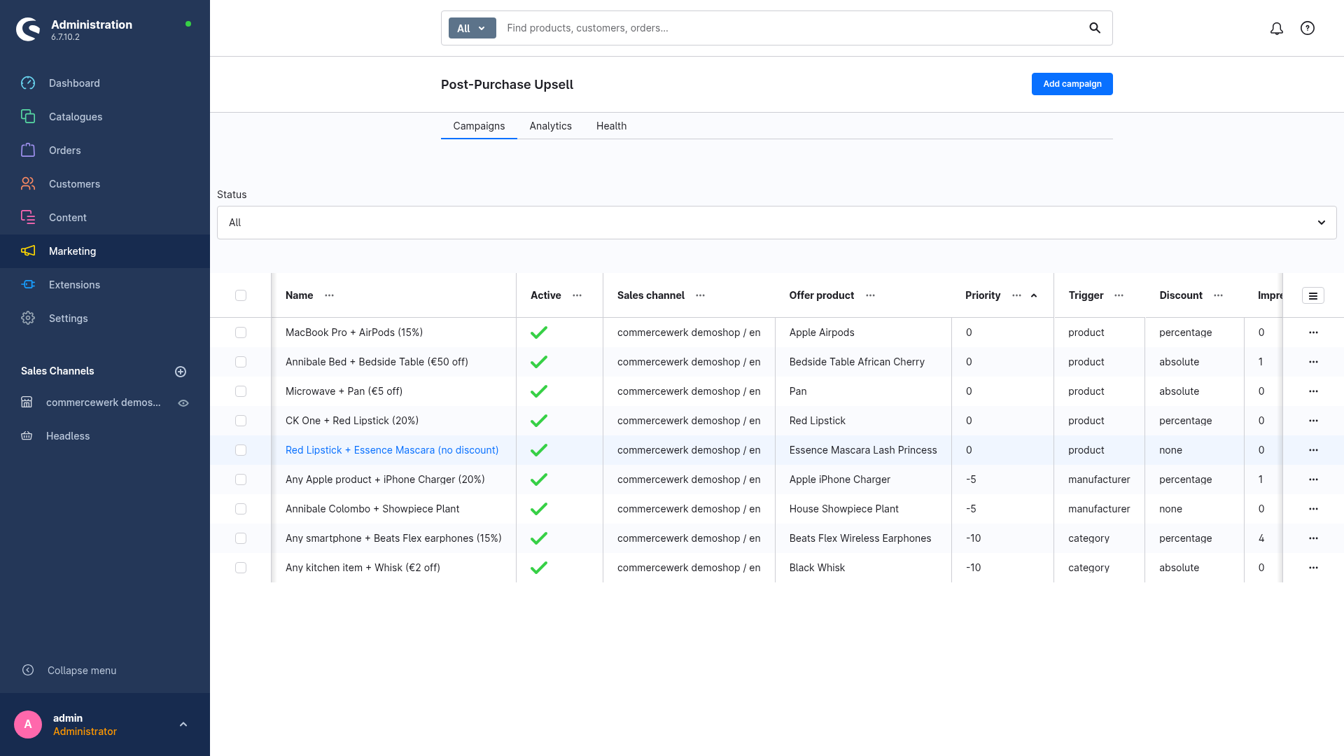Check the Annibale Colombo + Showpiece Plant checkbox
This screenshot has width=1344, height=756.
241,509
